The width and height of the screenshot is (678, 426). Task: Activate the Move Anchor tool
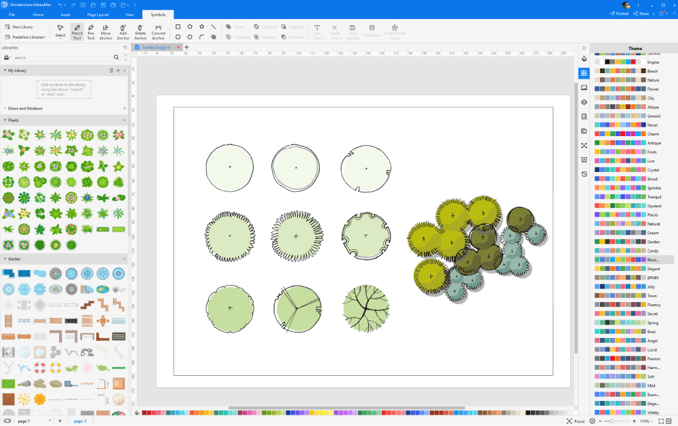[106, 32]
